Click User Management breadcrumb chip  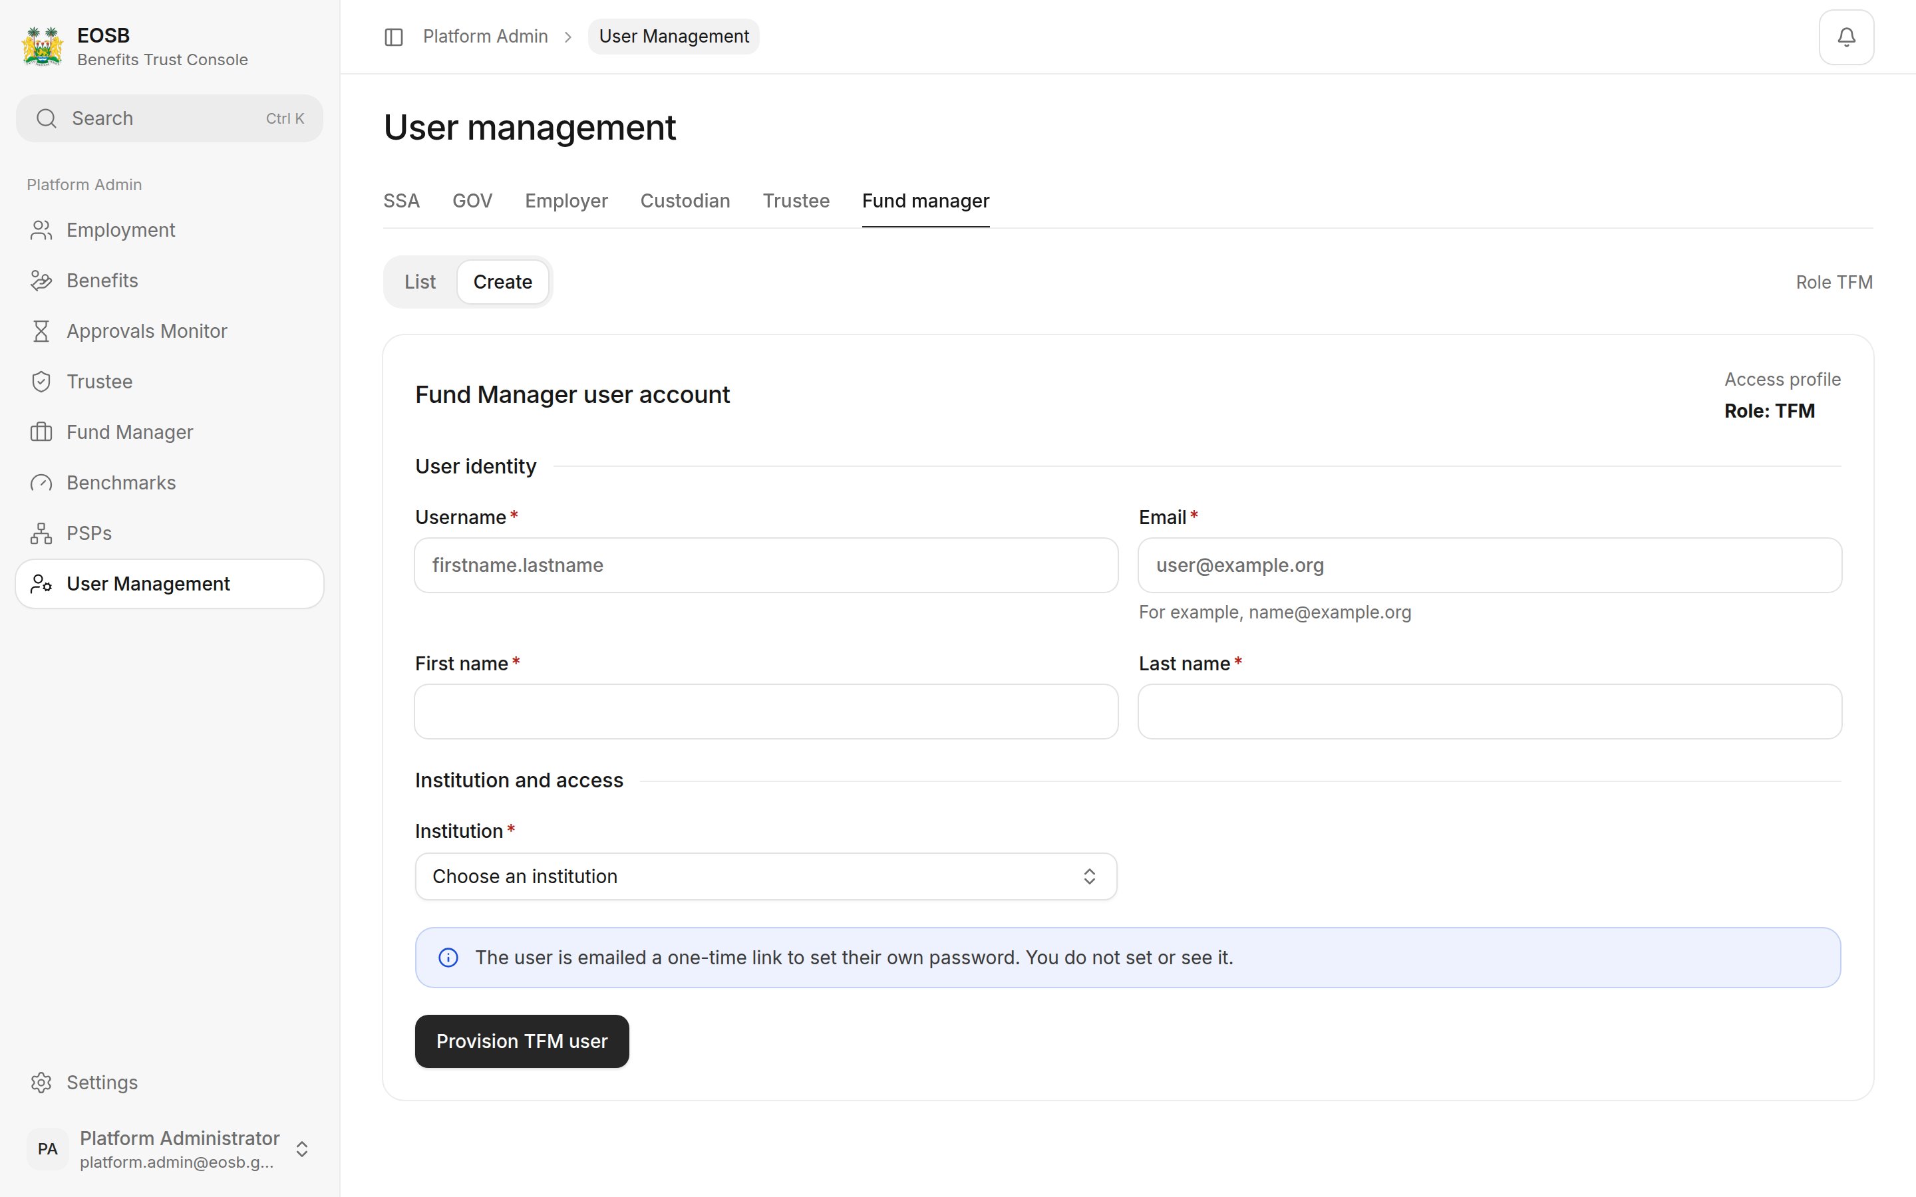674,37
